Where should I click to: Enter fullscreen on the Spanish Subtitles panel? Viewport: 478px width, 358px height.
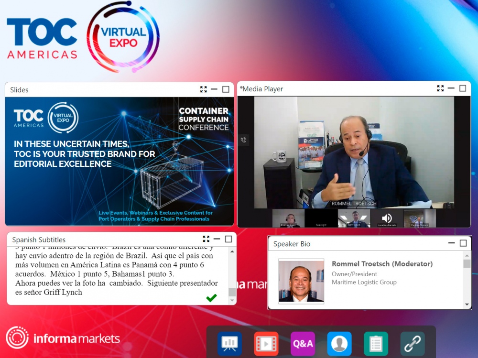click(206, 239)
